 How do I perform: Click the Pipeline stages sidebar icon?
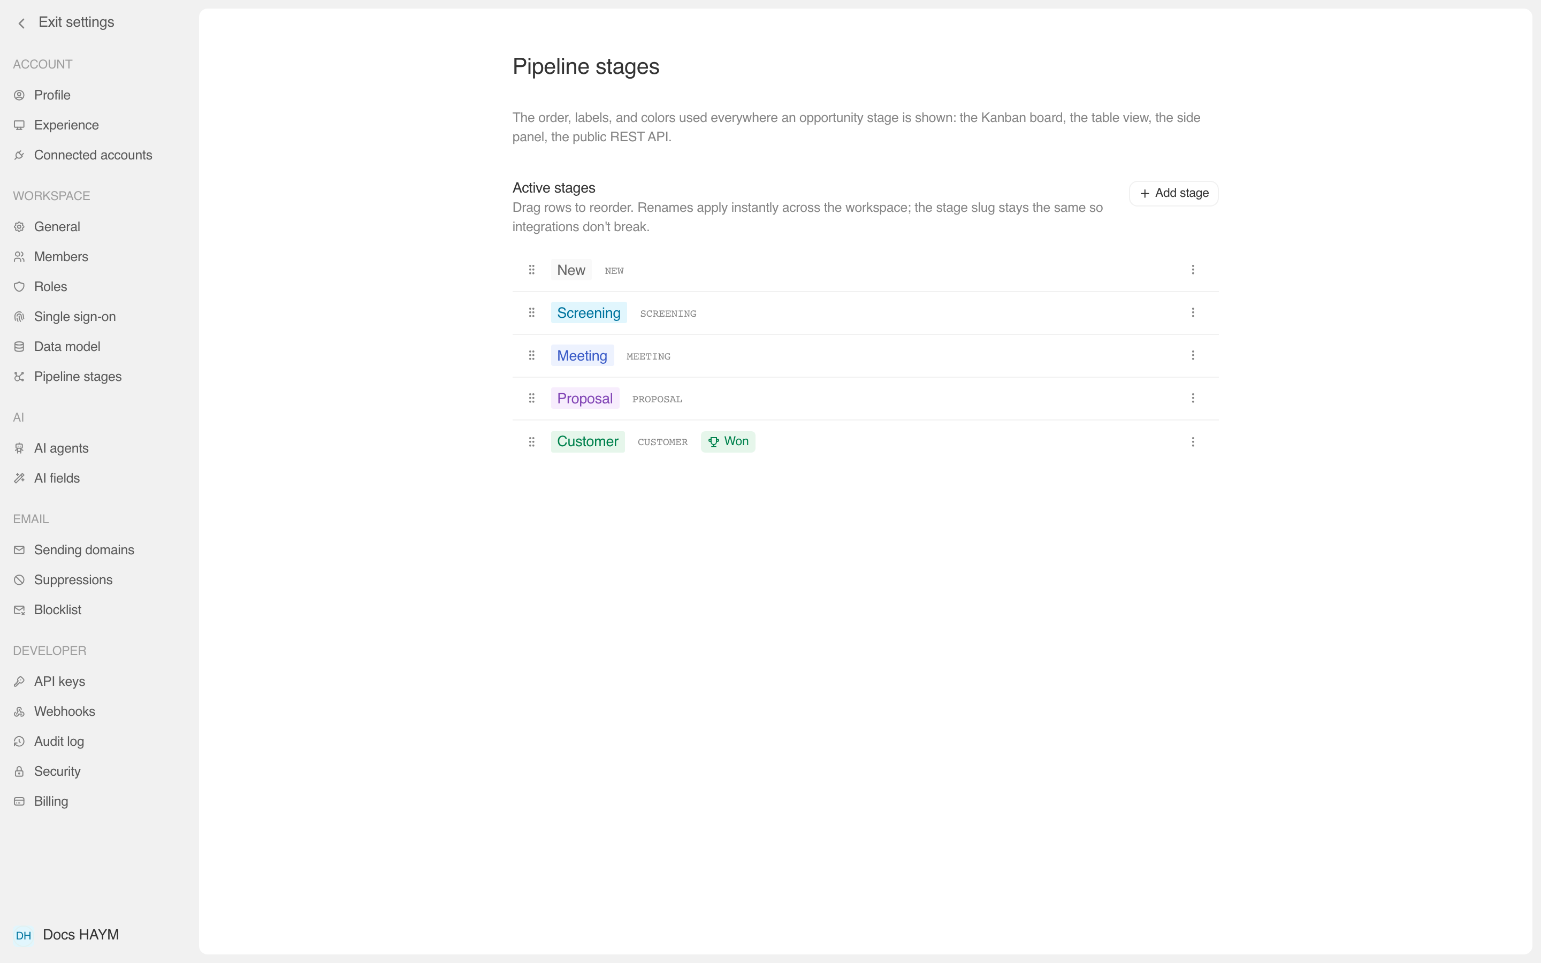pos(19,377)
